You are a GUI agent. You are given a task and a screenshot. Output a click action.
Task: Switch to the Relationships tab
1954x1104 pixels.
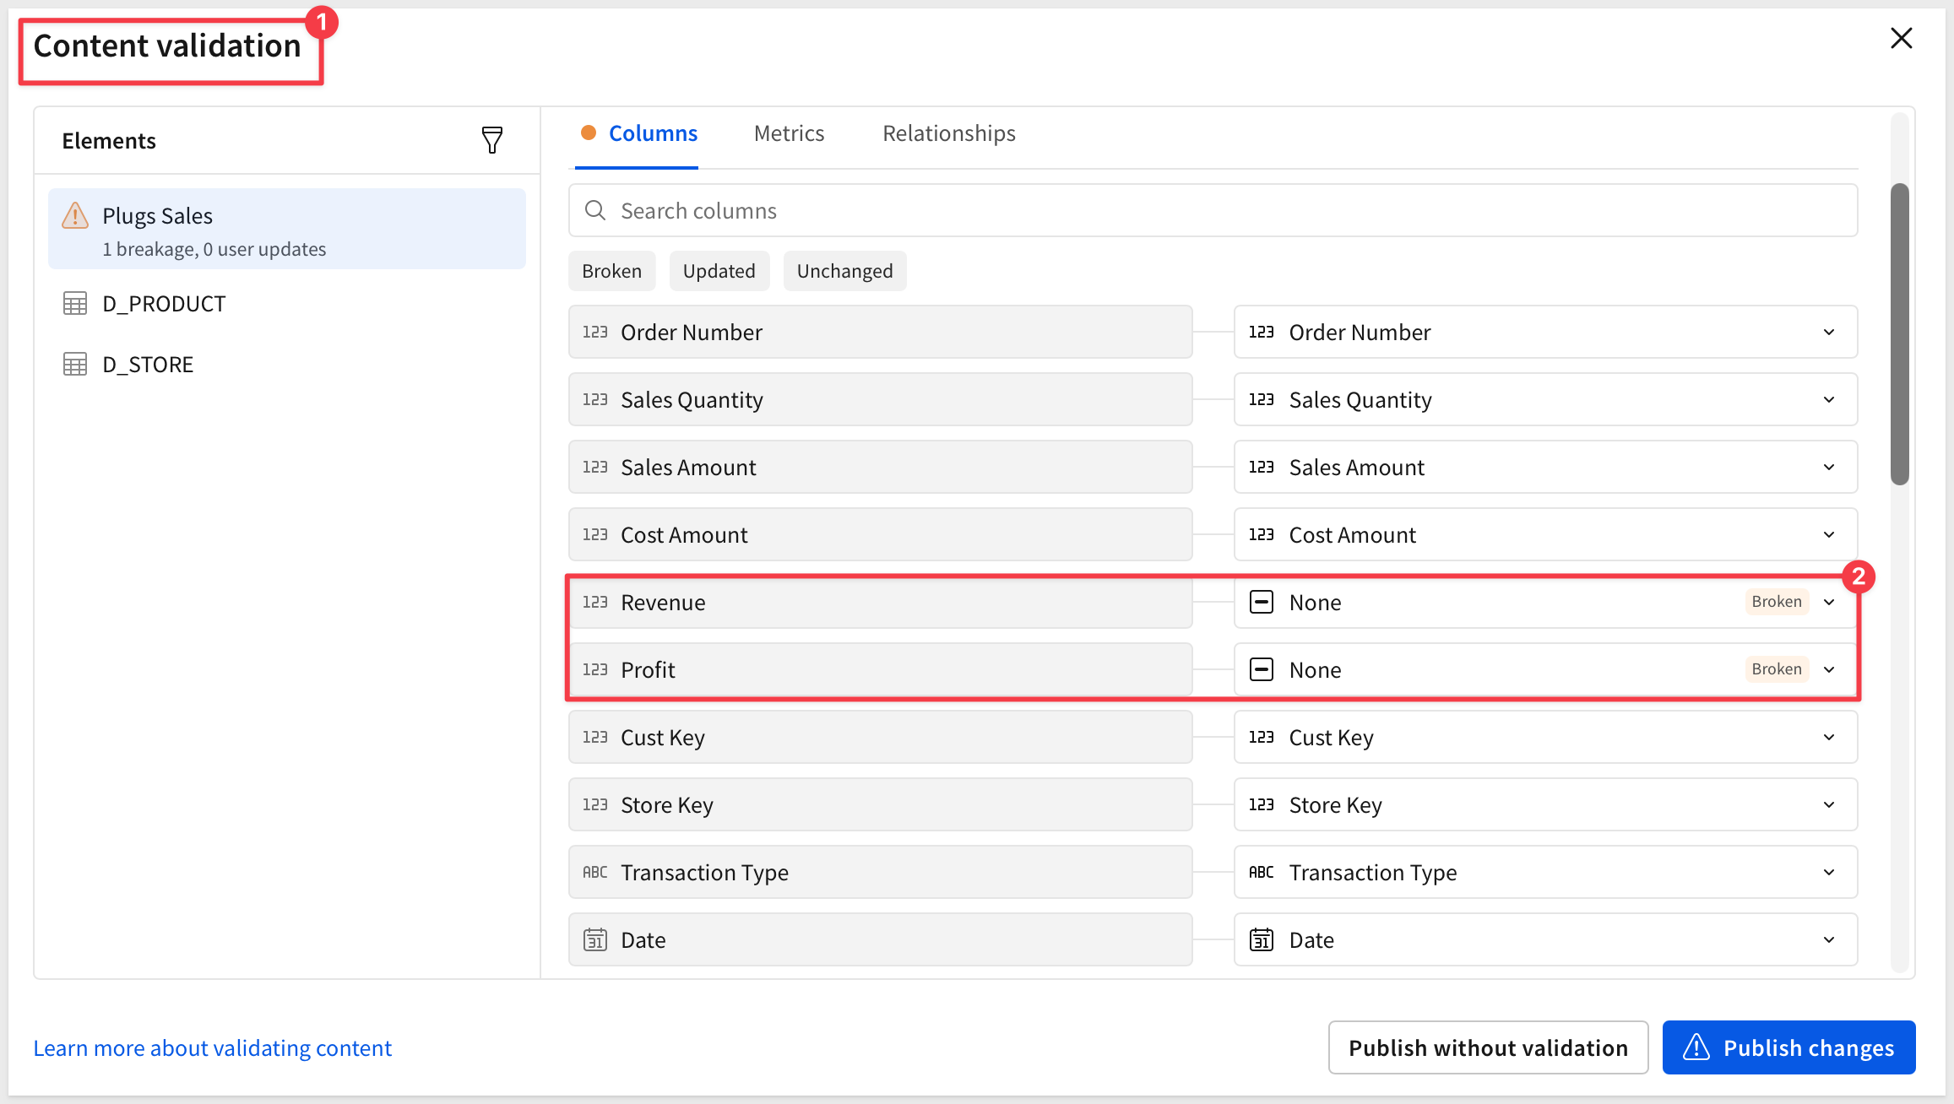(949, 133)
